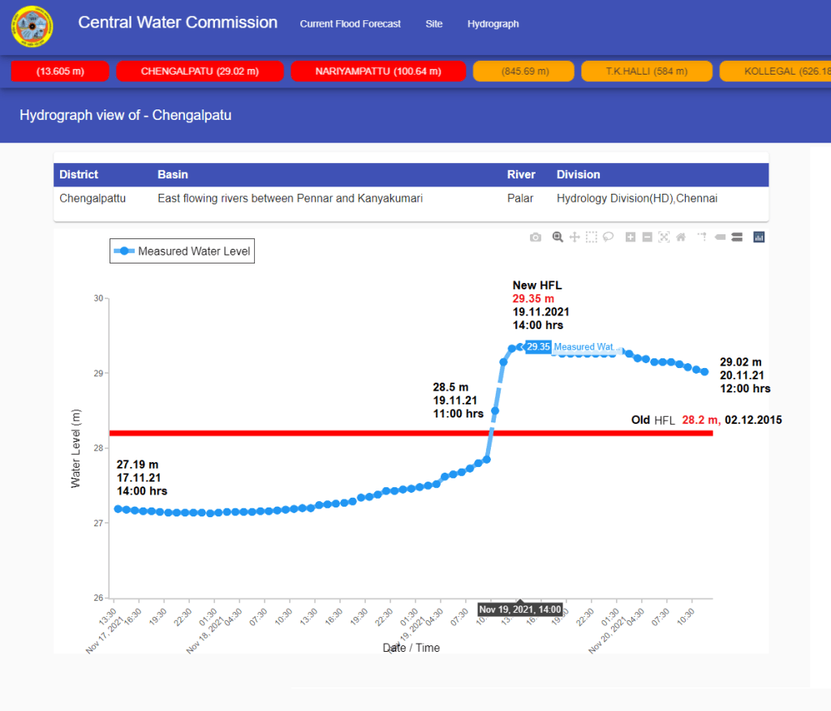This screenshot has height=711, width=831.
Task: Click the Zoom In plus icon
Action: (631, 238)
